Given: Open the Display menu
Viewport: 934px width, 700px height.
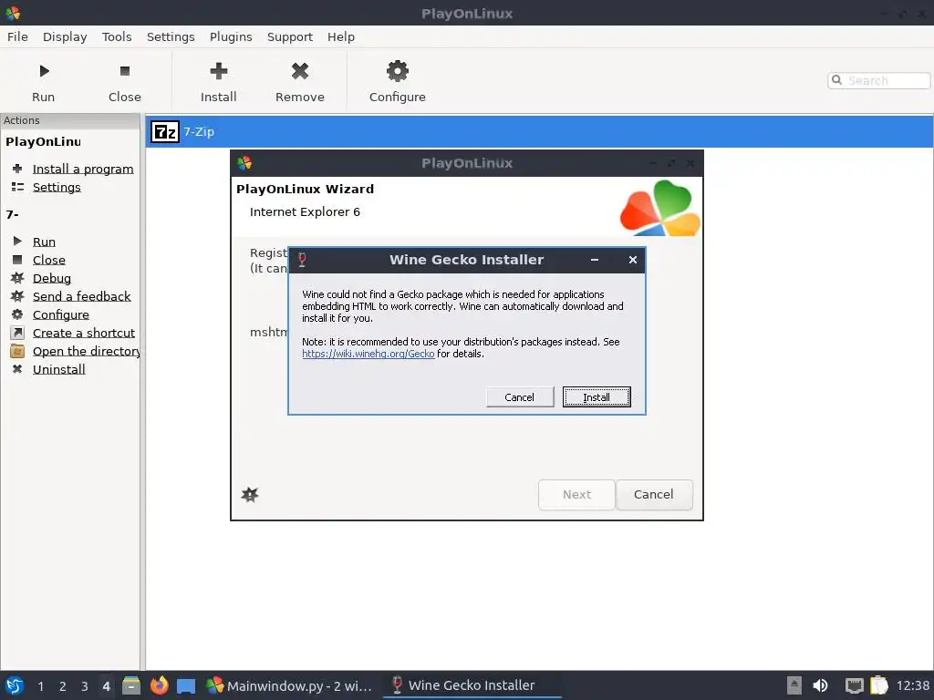Looking at the screenshot, I should pos(65,36).
